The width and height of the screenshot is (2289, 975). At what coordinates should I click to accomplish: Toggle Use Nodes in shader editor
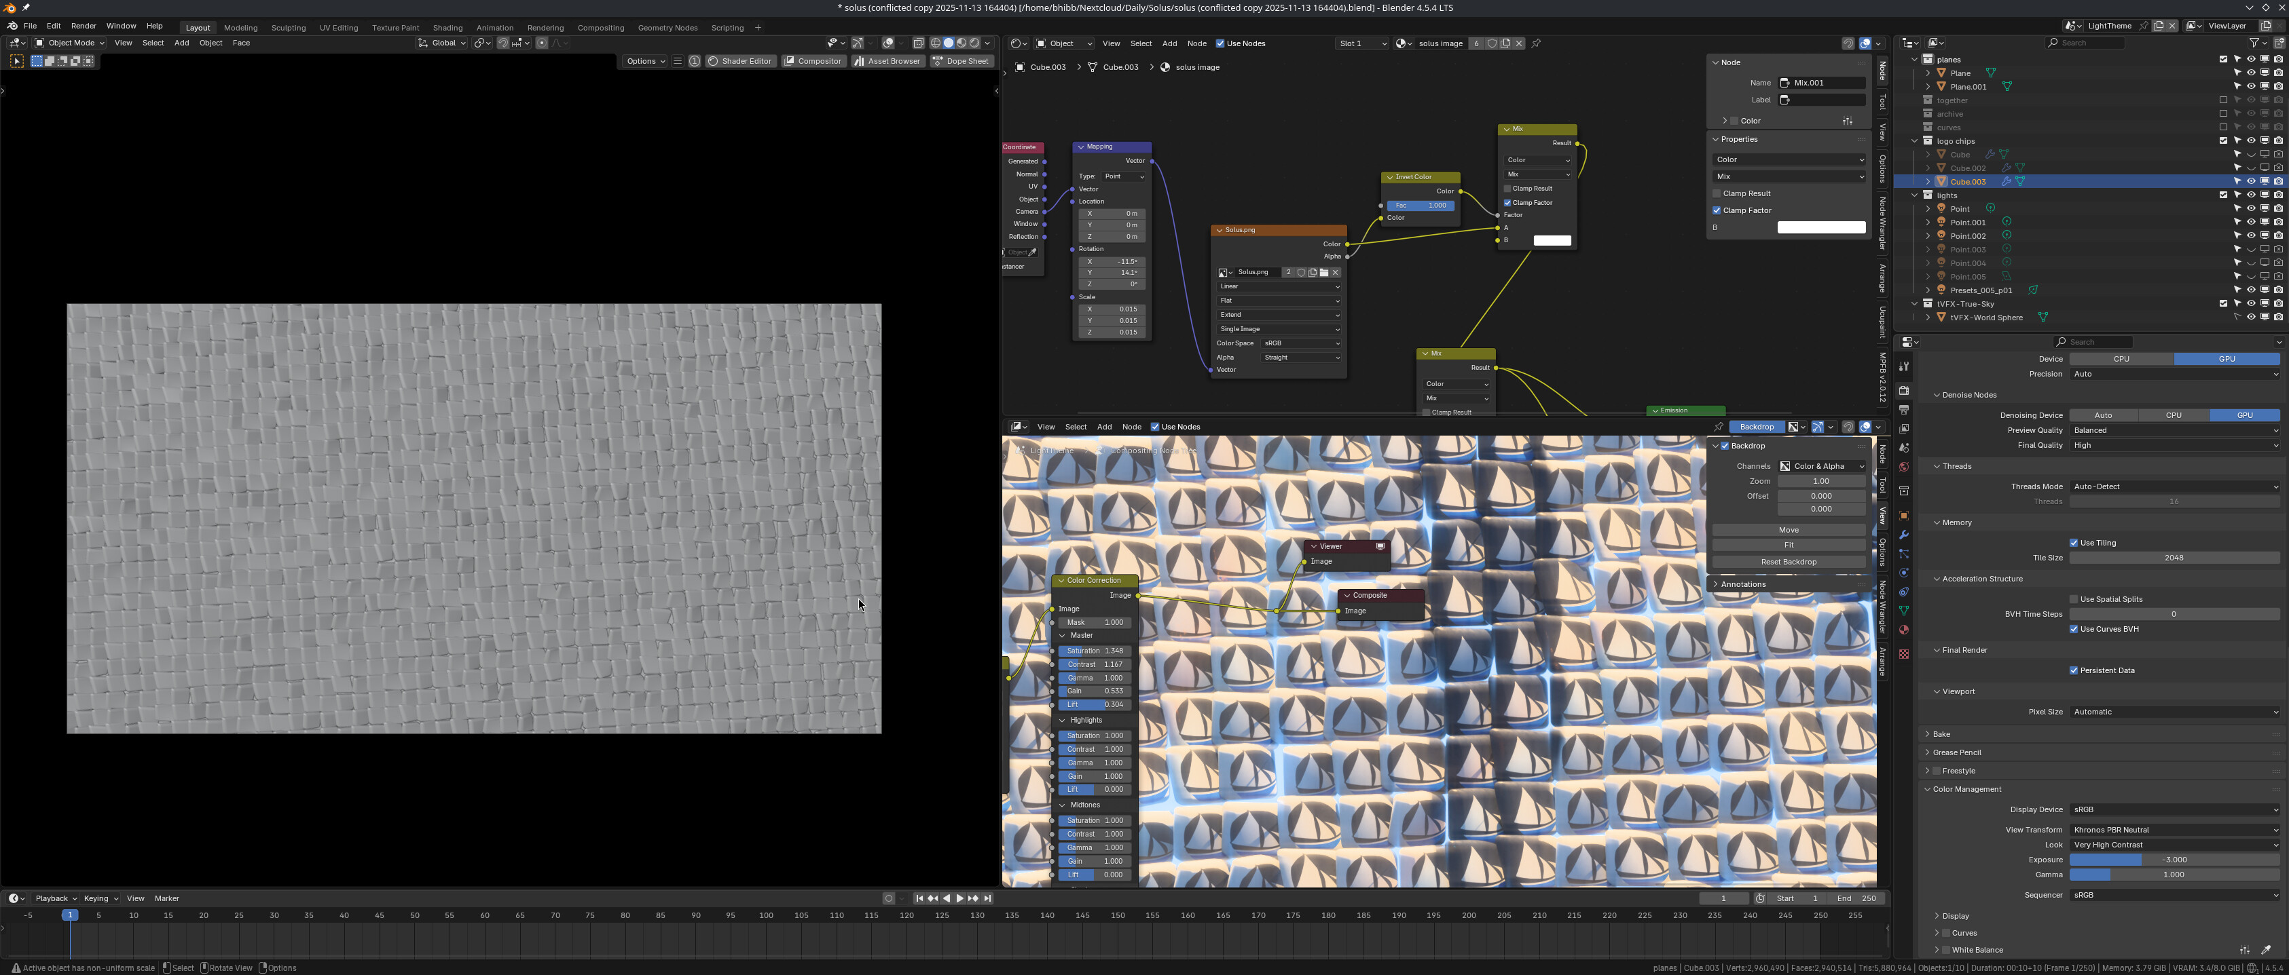point(1220,43)
